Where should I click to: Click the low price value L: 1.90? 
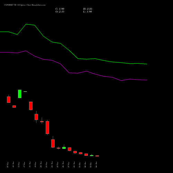point(88,12)
